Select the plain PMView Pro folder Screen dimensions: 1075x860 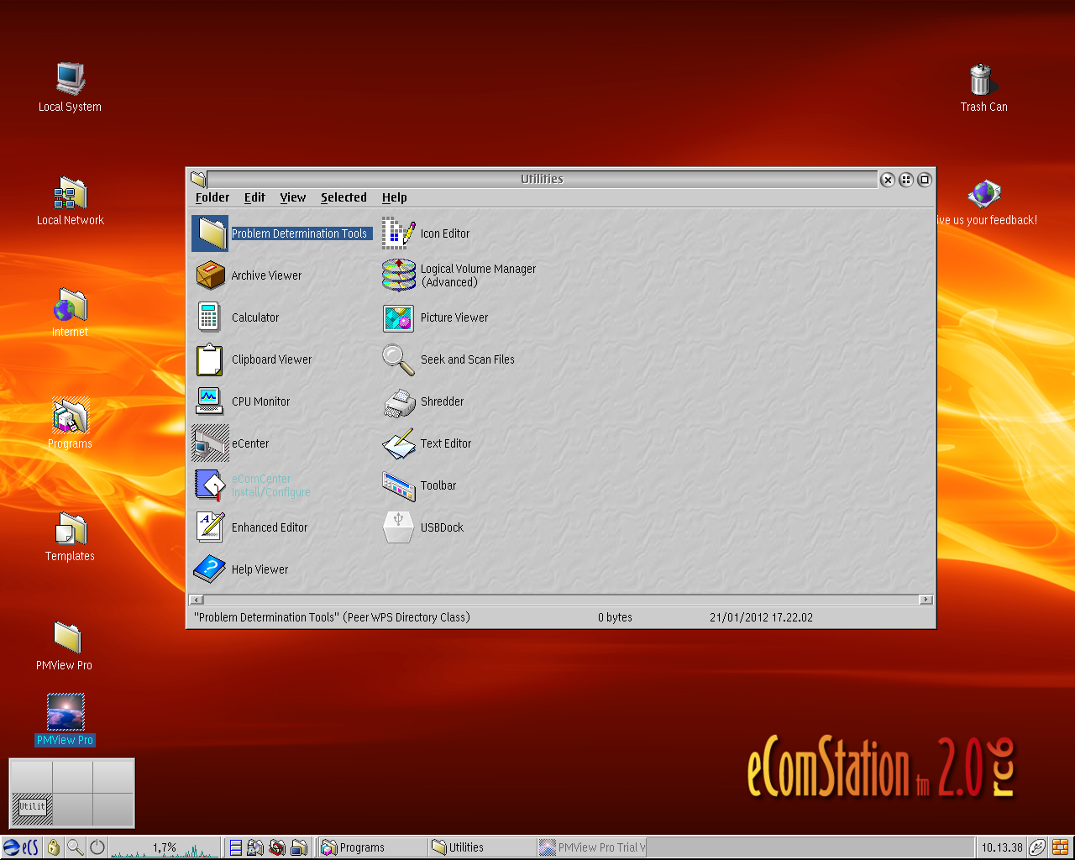click(x=67, y=638)
